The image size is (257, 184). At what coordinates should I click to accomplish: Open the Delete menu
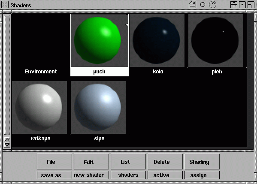point(165,162)
